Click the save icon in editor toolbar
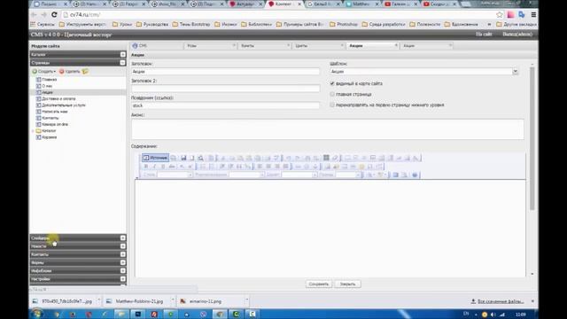 click(183, 158)
